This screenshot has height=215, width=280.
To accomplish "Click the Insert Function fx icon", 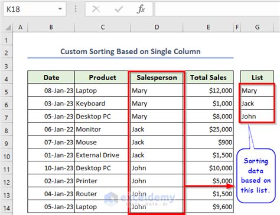I will 141,9.
